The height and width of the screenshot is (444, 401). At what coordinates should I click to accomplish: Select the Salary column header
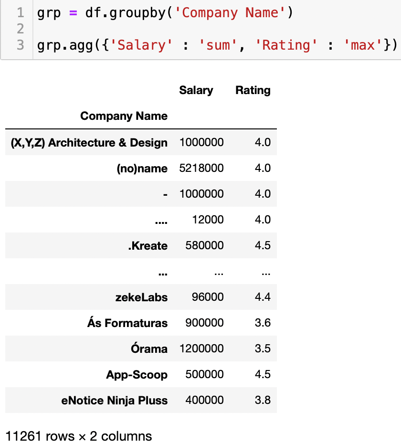coord(196,90)
